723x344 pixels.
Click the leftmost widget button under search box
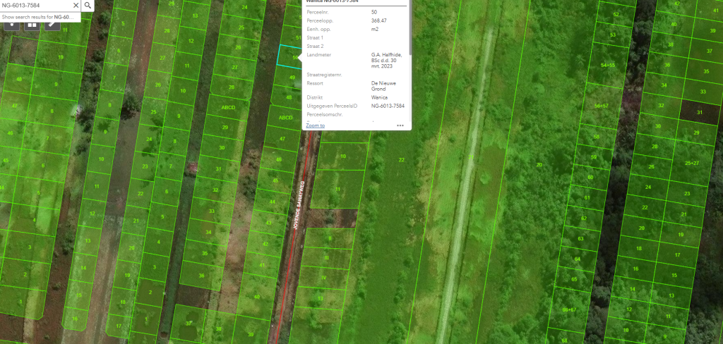[12, 24]
